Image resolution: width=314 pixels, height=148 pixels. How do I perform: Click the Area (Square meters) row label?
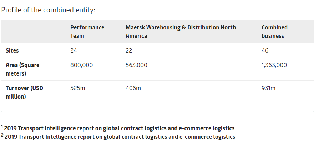click(x=22, y=69)
